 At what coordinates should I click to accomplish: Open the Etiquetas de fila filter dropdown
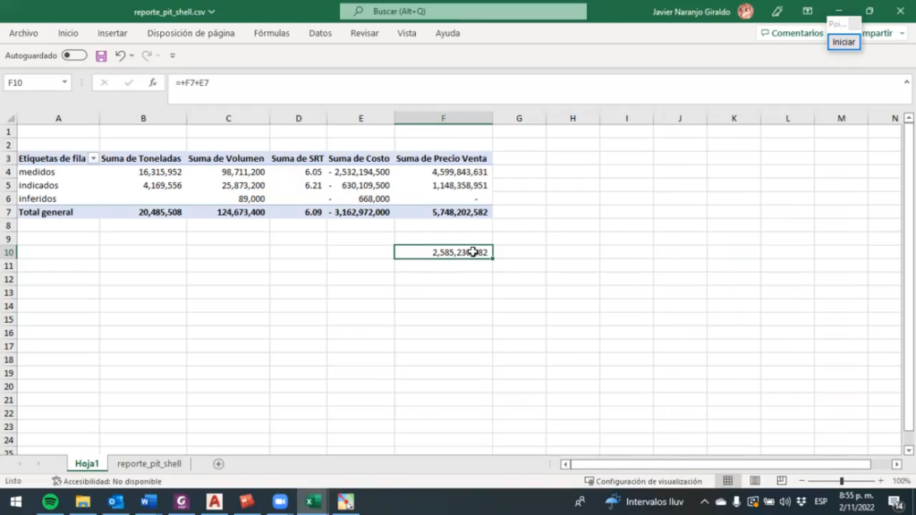click(93, 158)
